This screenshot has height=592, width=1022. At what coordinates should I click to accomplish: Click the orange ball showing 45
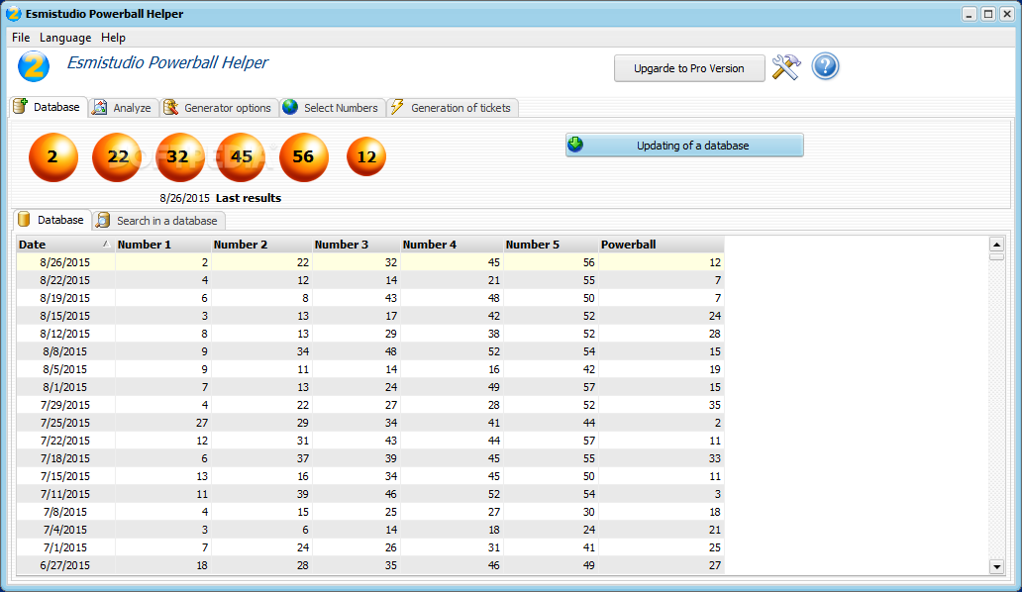click(242, 157)
